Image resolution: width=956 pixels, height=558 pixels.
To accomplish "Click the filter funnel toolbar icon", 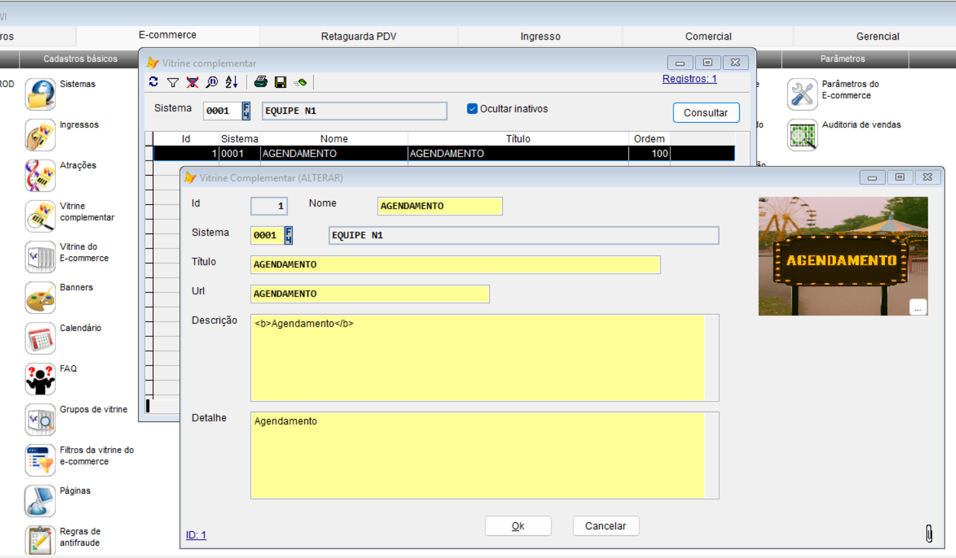I will (173, 82).
